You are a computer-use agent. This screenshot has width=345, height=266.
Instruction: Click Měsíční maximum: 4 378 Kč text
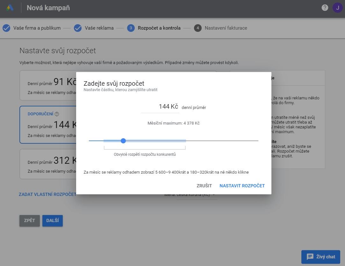click(x=173, y=123)
